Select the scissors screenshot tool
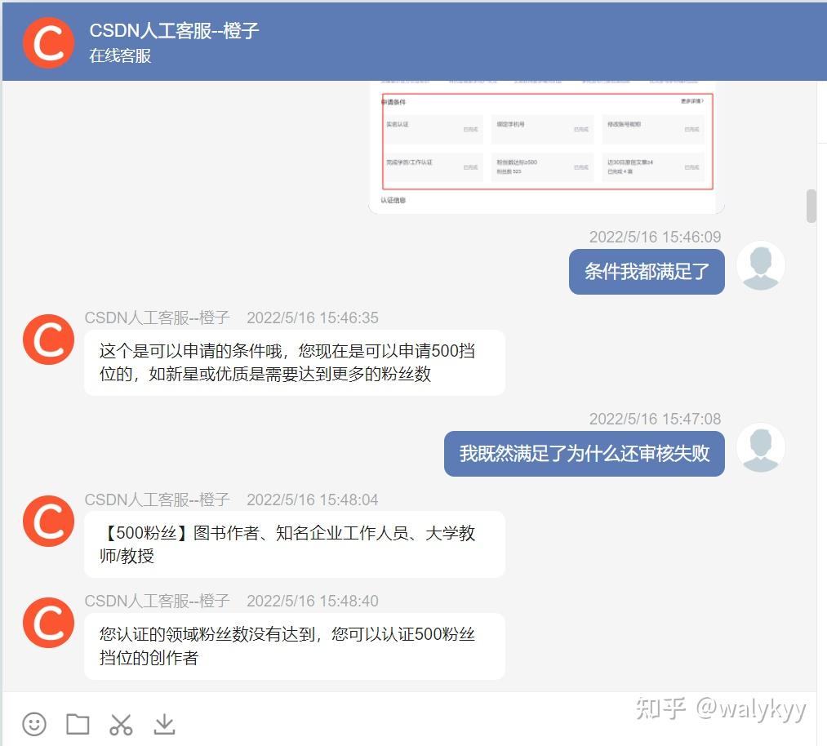This screenshot has width=827, height=746. [121, 723]
